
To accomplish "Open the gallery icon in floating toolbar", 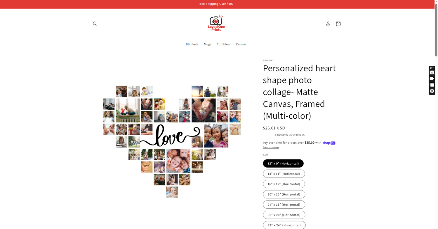I will point(432,85).
